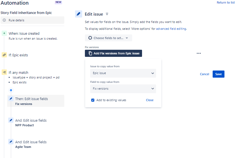Click the Save button
The height and width of the screenshot is (158, 236).
click(x=218, y=74)
